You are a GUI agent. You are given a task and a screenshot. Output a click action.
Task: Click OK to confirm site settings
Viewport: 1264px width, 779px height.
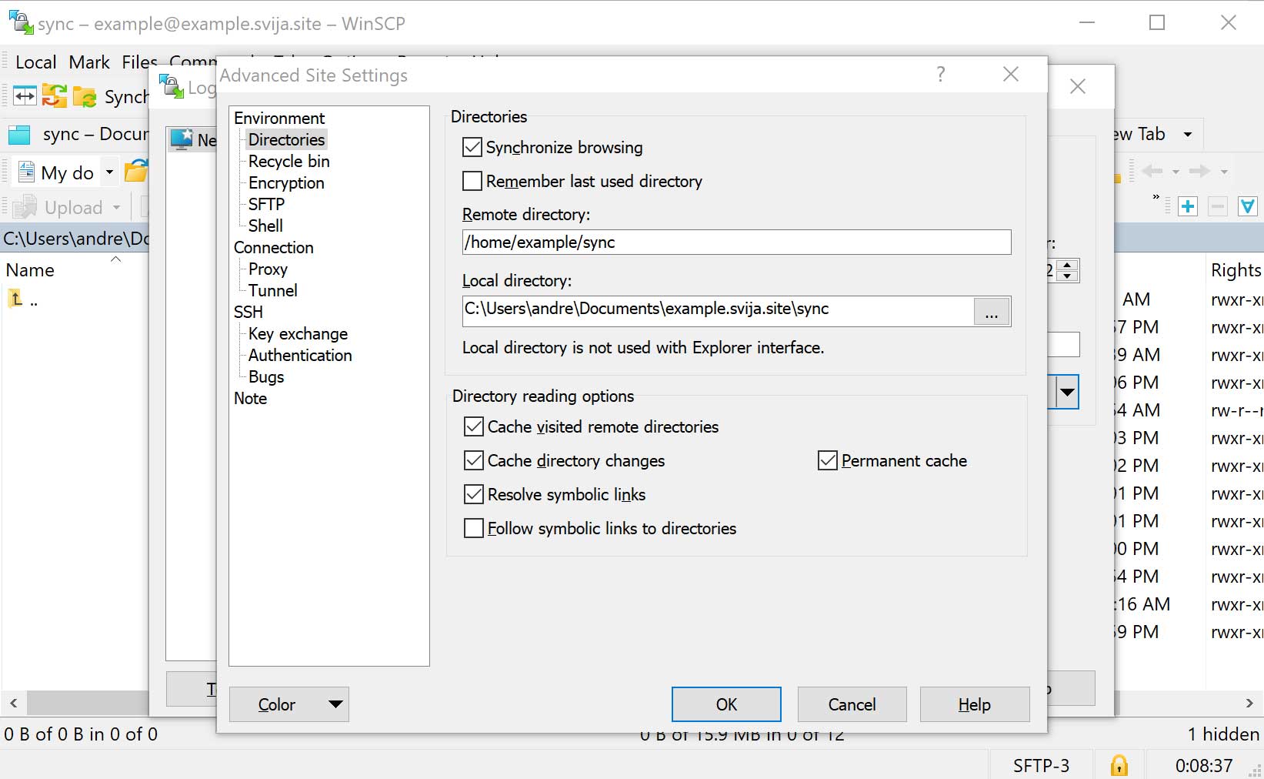click(x=726, y=704)
